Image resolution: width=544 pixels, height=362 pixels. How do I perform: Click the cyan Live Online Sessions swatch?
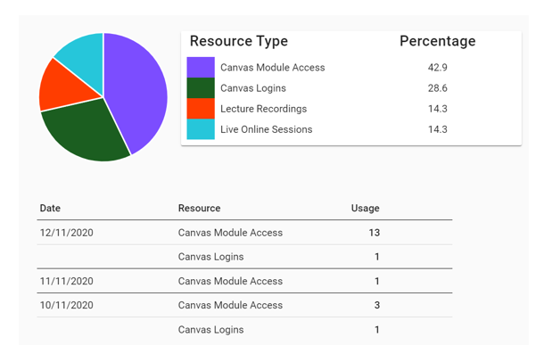tap(201, 129)
